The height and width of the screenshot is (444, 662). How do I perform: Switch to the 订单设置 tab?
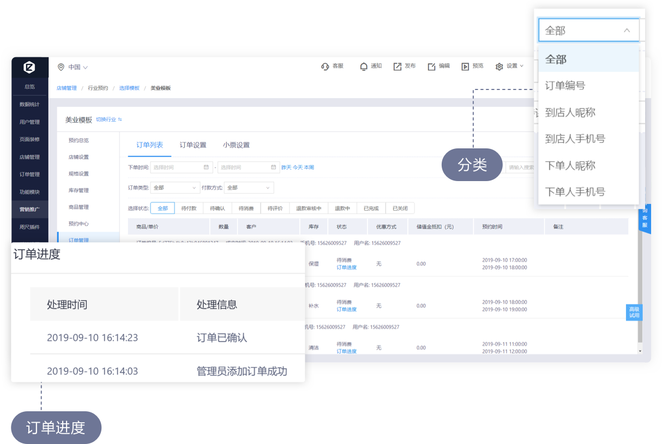193,145
